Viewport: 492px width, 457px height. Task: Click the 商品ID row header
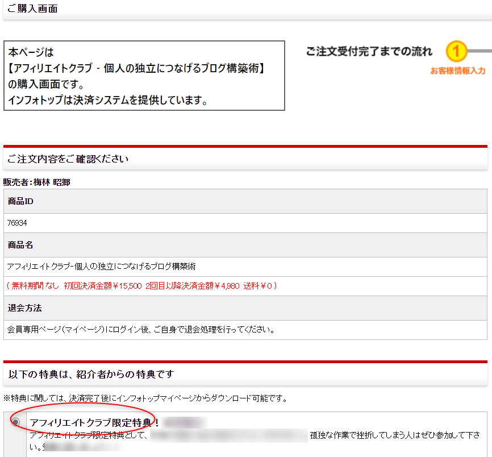[21, 201]
